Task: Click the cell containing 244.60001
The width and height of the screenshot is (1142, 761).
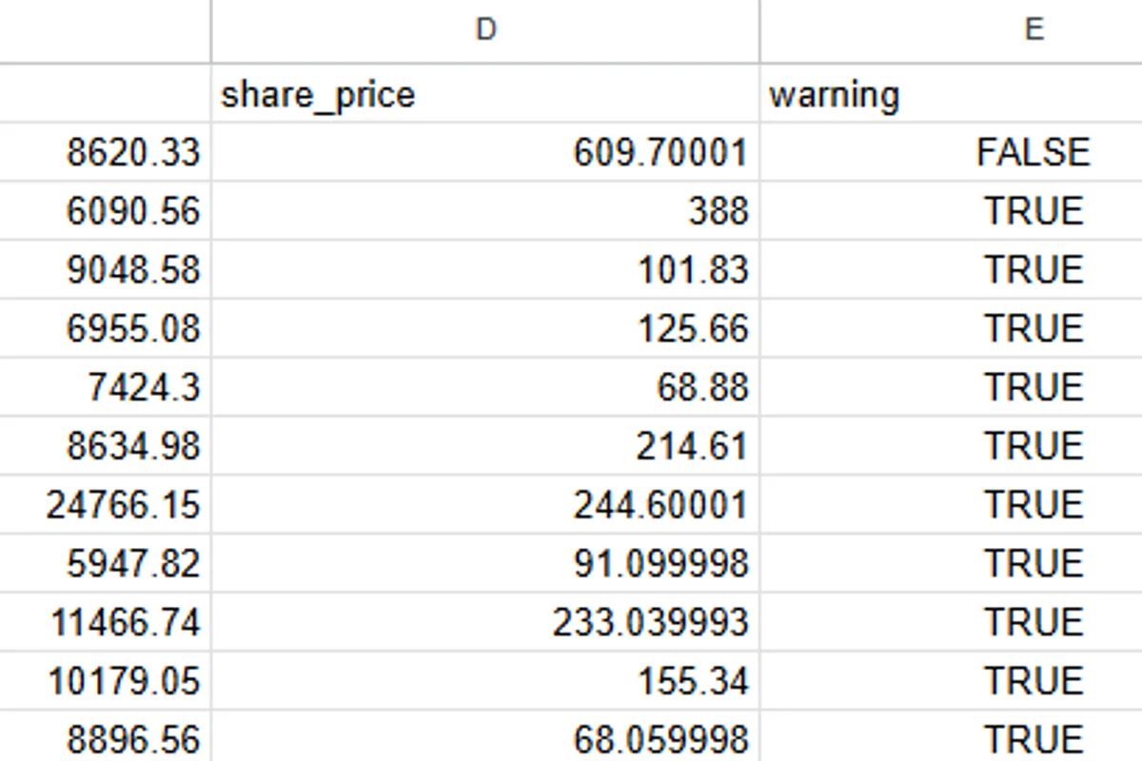Action: [485, 505]
